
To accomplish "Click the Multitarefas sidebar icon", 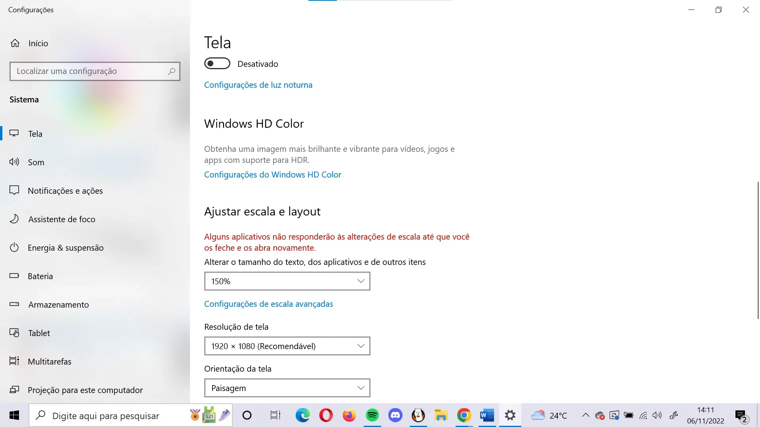I will pos(14,361).
